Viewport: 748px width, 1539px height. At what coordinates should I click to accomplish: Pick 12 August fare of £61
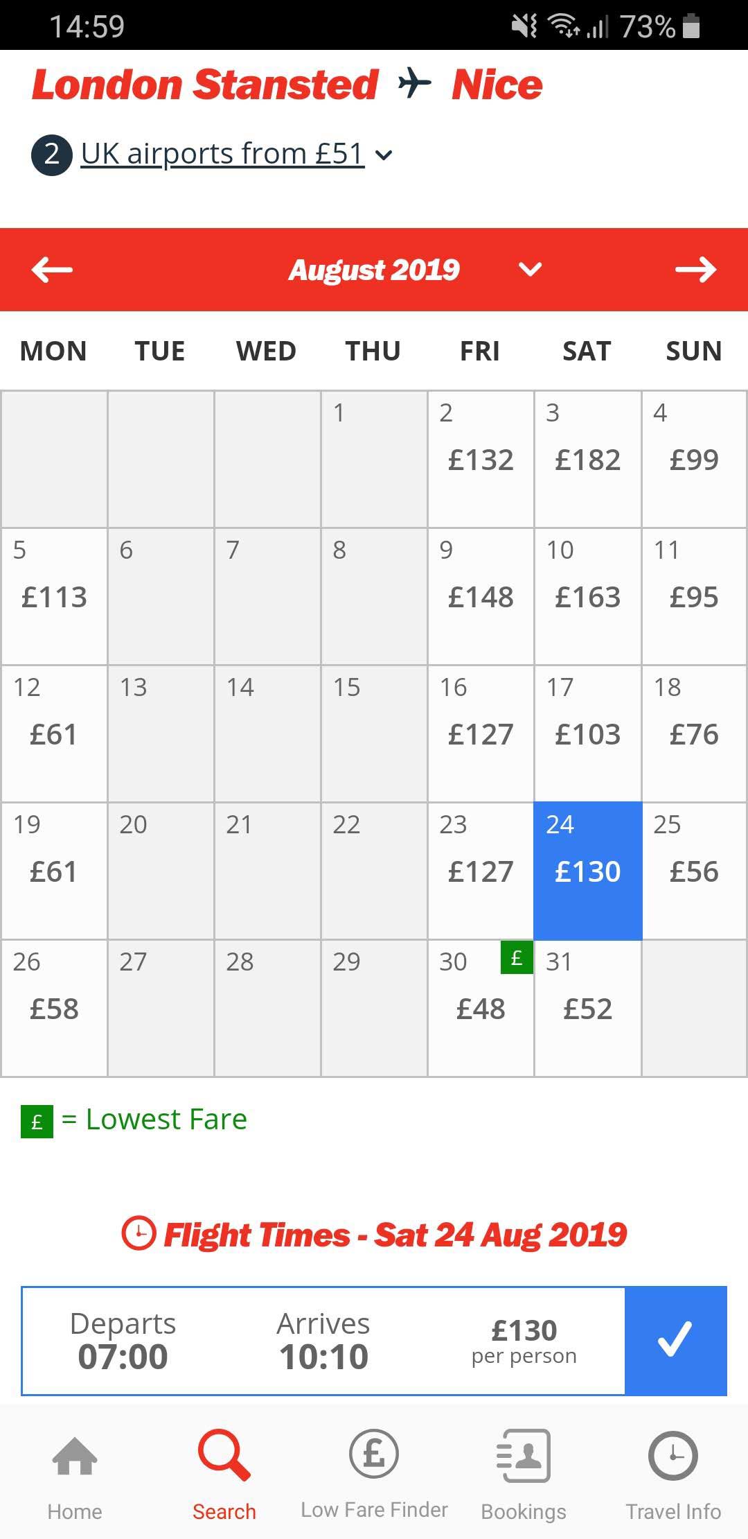click(54, 733)
